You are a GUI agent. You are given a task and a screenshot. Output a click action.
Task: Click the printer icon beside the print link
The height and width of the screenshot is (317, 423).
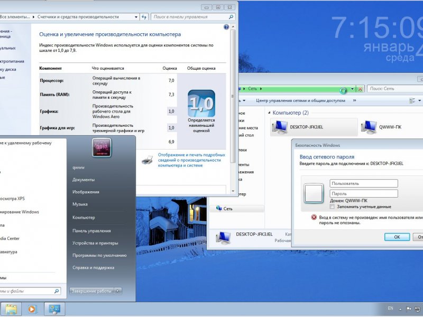point(148,160)
